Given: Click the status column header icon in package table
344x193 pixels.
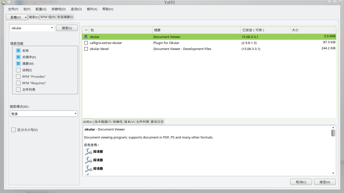Looking at the screenshot, I should tap(86, 30).
